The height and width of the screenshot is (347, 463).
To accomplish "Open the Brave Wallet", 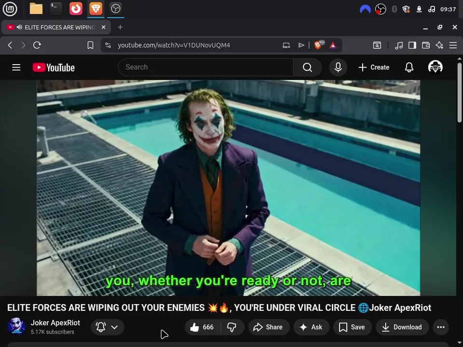I will (x=426, y=45).
